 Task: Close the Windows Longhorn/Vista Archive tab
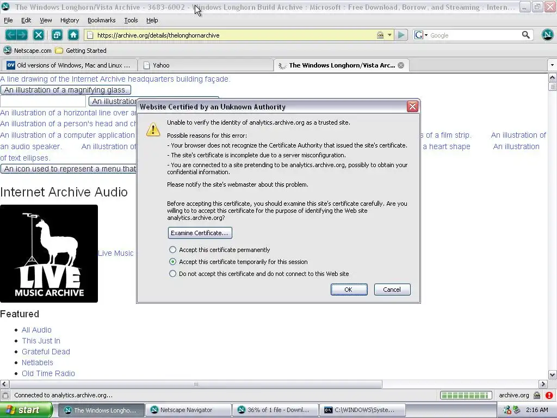(401, 65)
